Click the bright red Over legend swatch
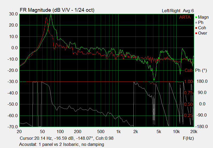This screenshot has width=213, height=148. [x=196, y=33]
